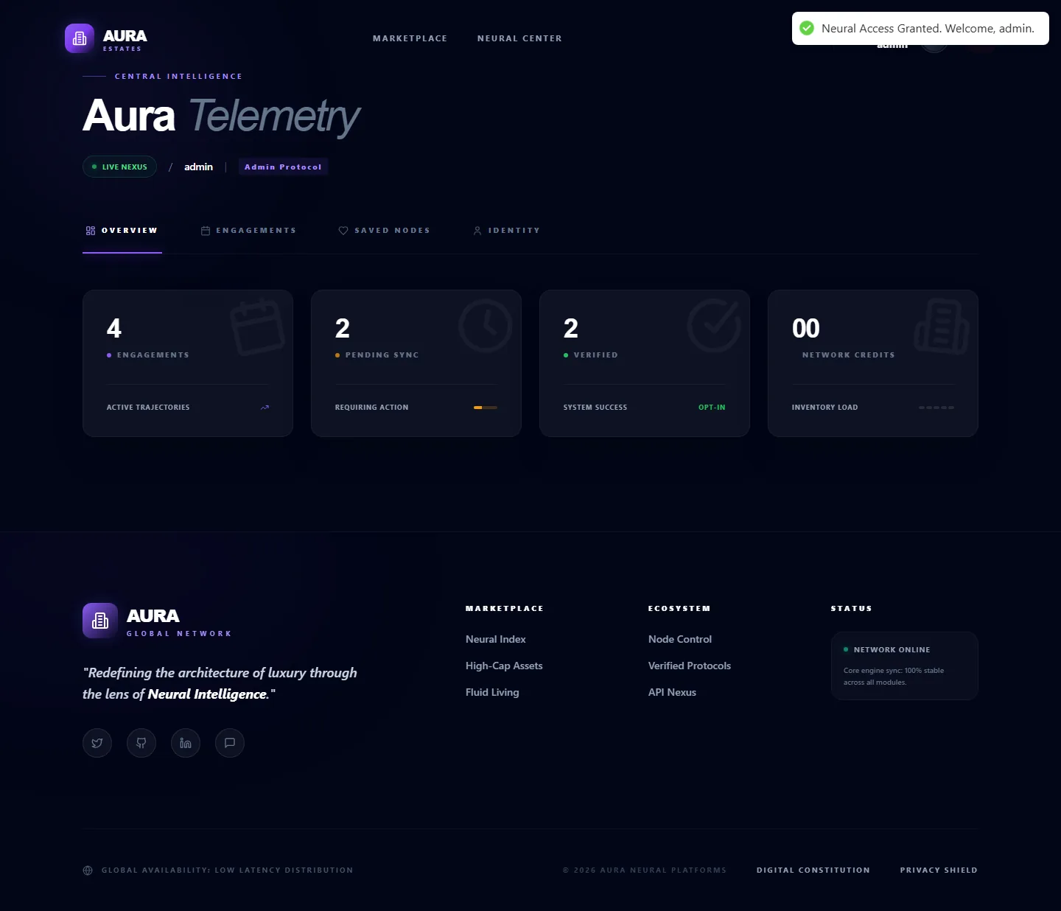
Task: Open the chat message social icon
Action: [230, 743]
